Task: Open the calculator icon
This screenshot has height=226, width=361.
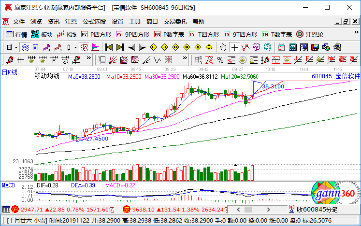Action: coord(293,48)
